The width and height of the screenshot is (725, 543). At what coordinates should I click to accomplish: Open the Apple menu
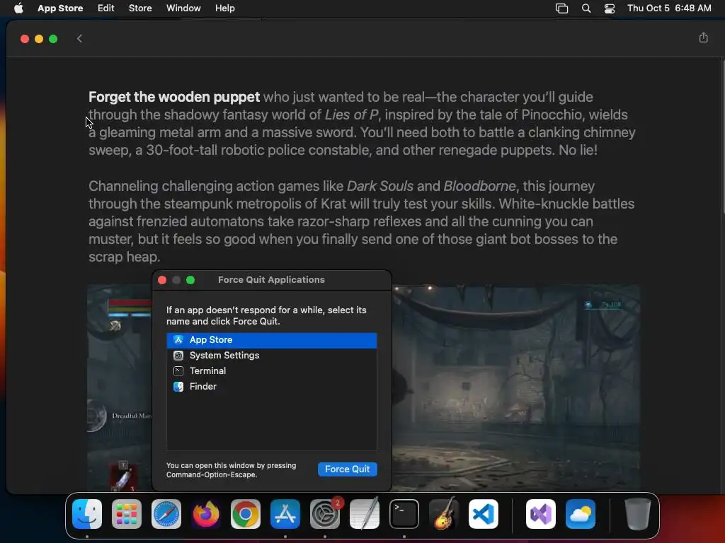click(18, 8)
